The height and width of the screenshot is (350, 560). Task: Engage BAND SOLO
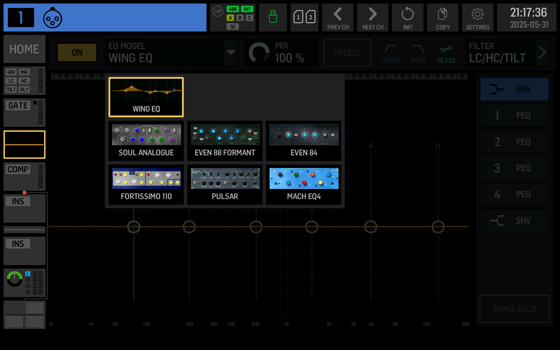pos(514,309)
